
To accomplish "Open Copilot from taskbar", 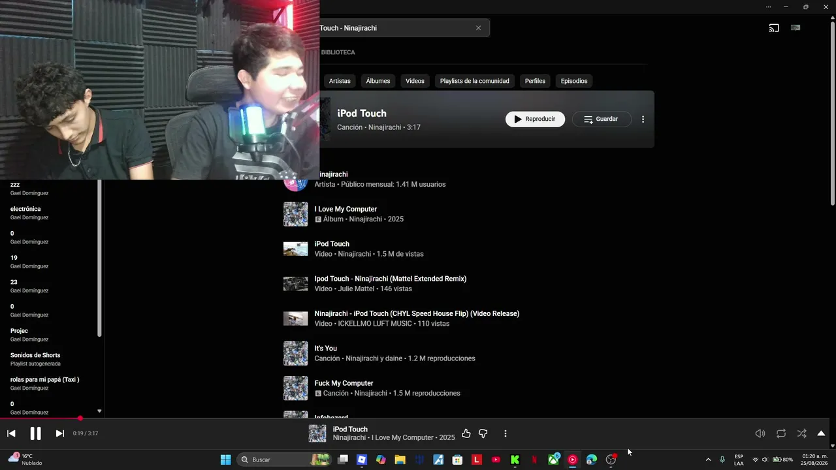I will pyautogui.click(x=381, y=460).
